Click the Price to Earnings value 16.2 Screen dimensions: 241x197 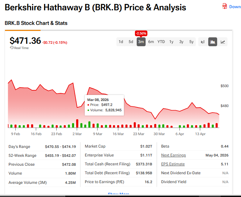coord(148,182)
